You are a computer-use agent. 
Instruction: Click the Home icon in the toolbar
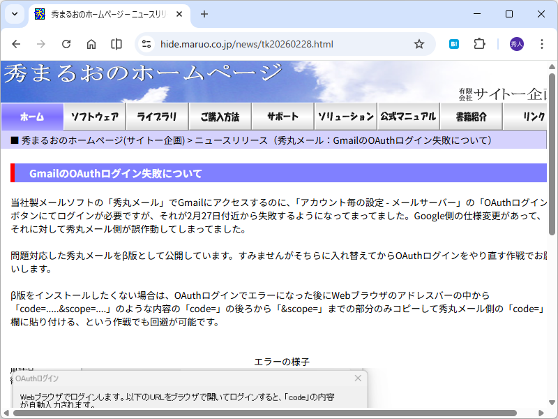[91, 43]
